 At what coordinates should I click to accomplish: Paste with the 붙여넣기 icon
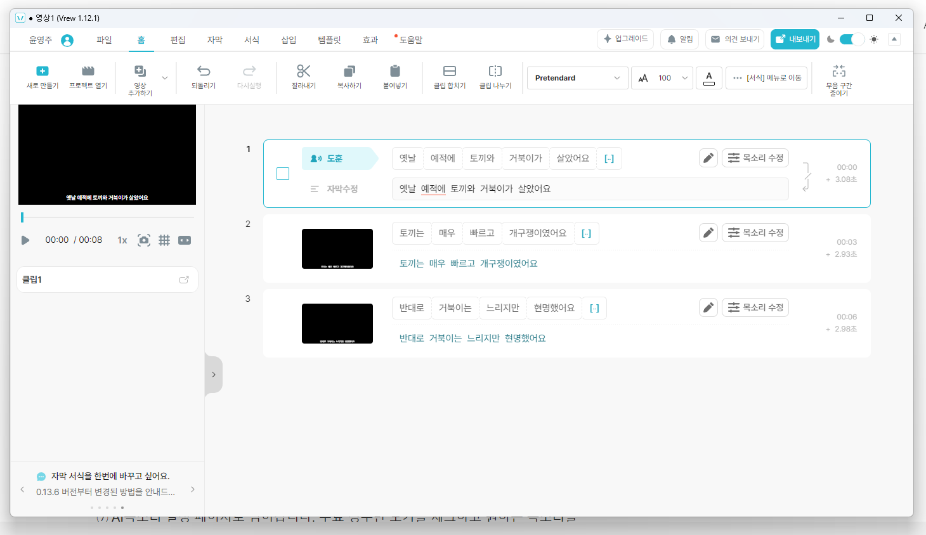(x=395, y=71)
